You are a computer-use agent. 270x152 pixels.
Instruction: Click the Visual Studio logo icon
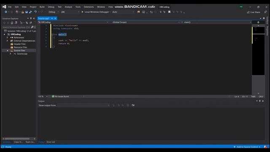(4, 7)
